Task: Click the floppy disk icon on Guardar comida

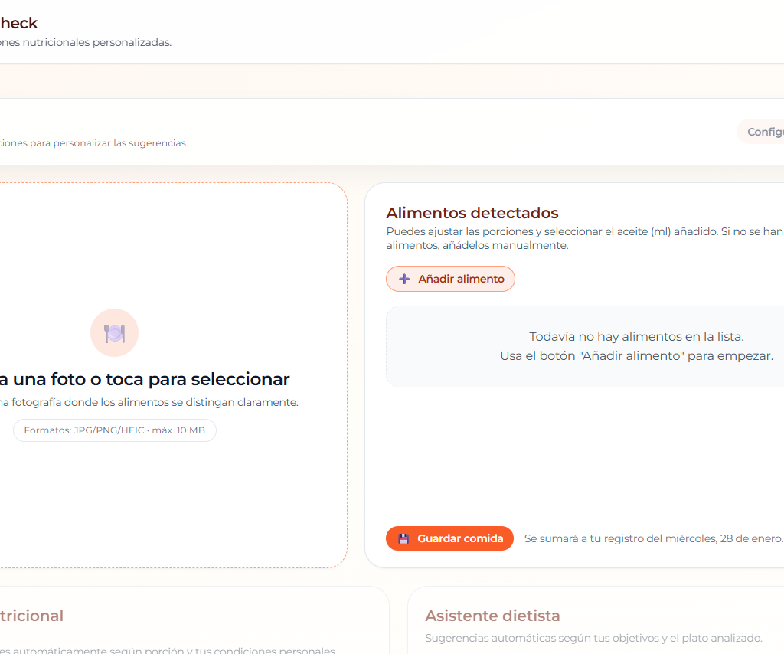Action: point(403,539)
